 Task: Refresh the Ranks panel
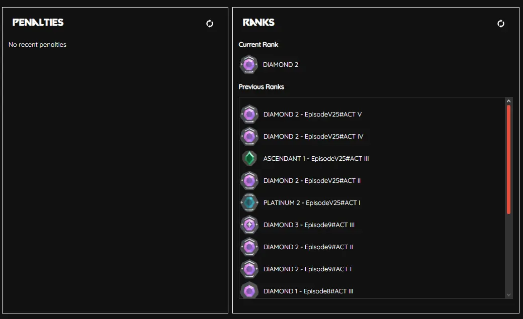(501, 24)
